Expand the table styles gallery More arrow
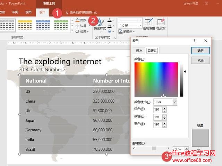The width and height of the screenshot is (222, 166). point(72,30)
